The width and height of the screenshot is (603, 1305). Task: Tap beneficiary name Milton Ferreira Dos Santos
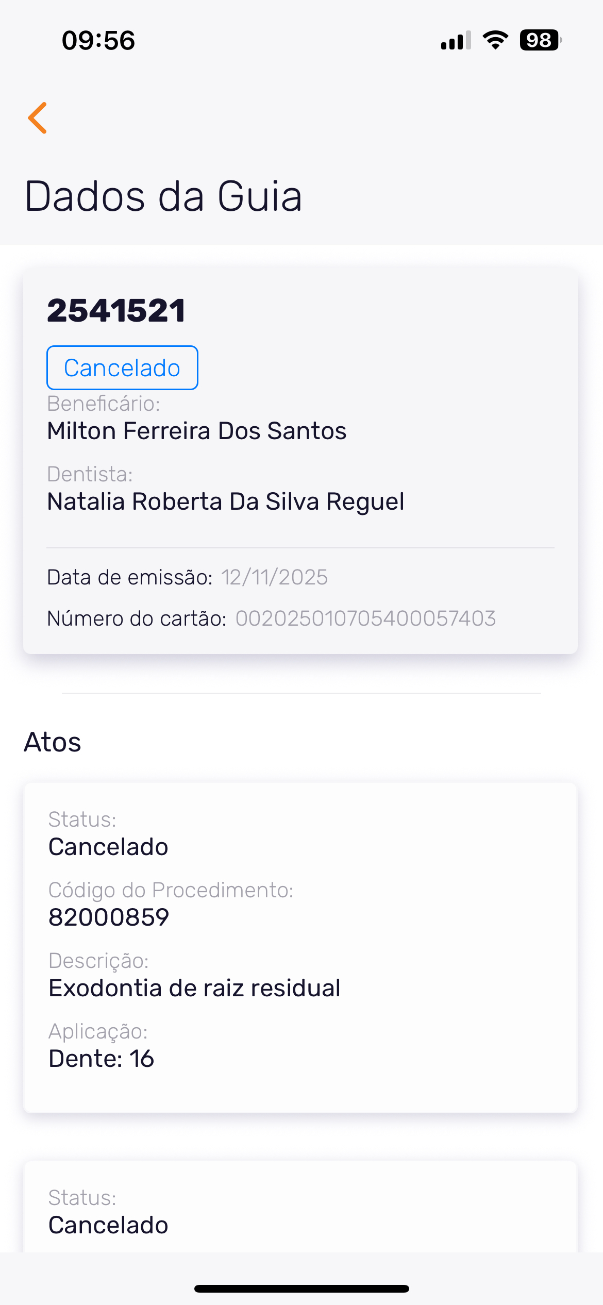click(x=197, y=431)
